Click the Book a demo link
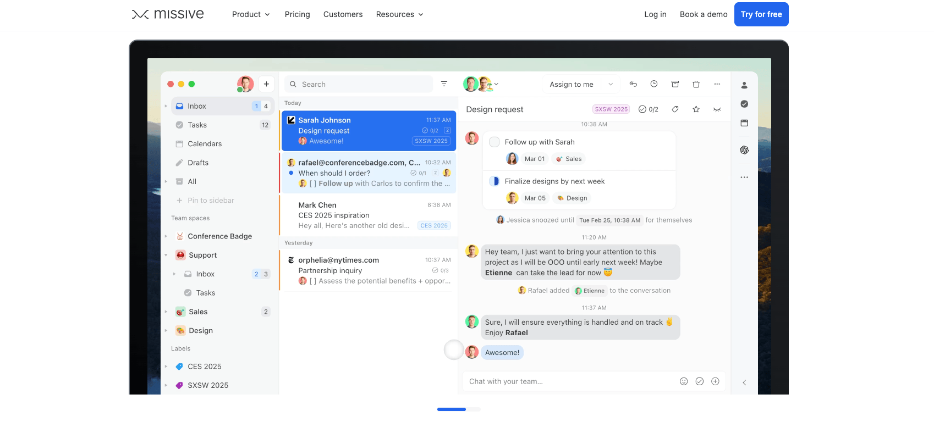 (703, 14)
